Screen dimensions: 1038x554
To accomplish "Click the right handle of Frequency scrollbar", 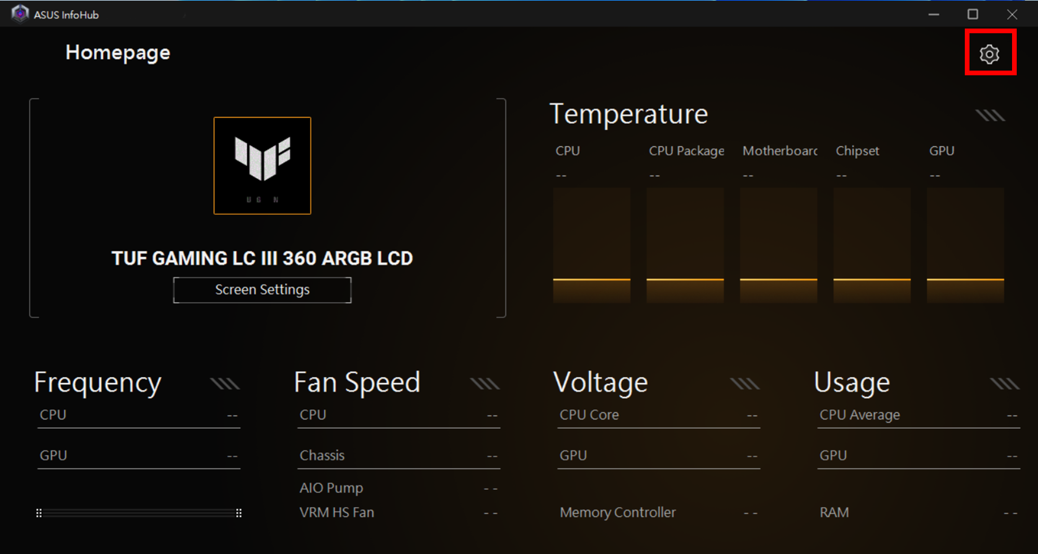I will tap(239, 513).
